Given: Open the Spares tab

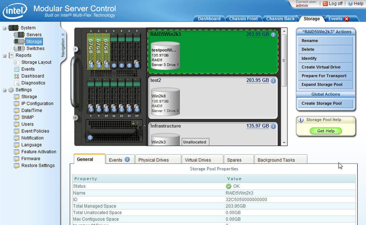Looking at the screenshot, I should 238,160.
